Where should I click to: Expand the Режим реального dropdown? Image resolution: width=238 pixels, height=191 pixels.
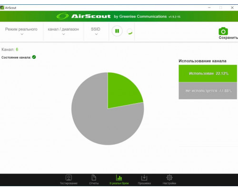tap(21, 31)
